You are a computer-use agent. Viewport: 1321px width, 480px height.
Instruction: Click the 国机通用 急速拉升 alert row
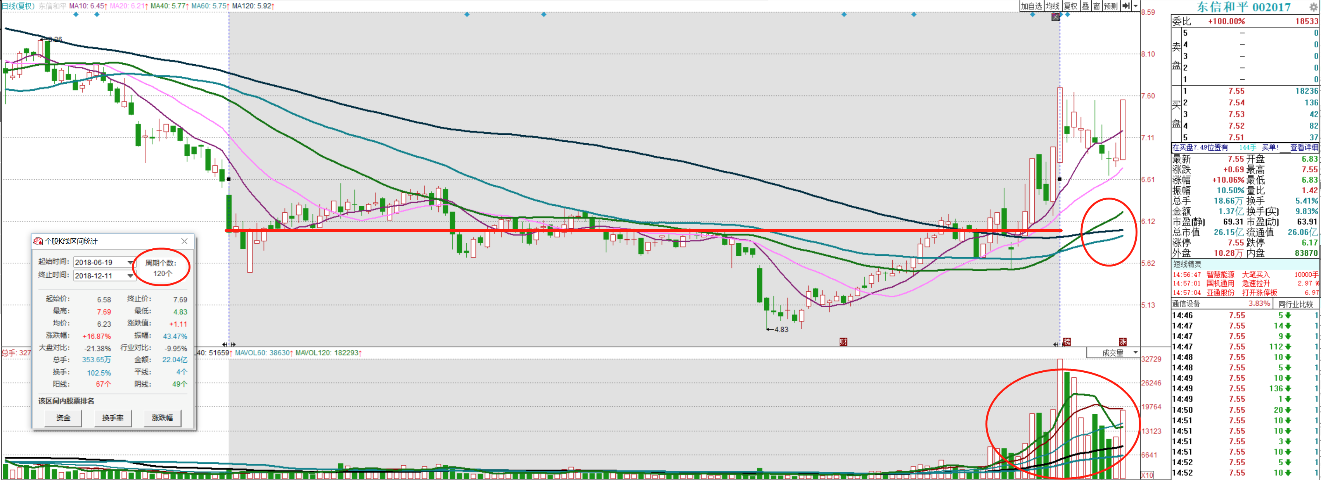pyautogui.click(x=1246, y=283)
